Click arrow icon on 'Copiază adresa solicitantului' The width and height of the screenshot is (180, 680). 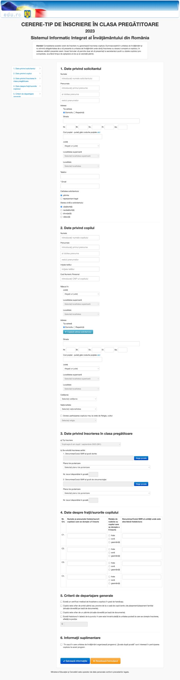pos(65,332)
